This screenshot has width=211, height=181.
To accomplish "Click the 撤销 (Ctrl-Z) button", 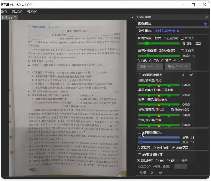I will pos(150,66).
